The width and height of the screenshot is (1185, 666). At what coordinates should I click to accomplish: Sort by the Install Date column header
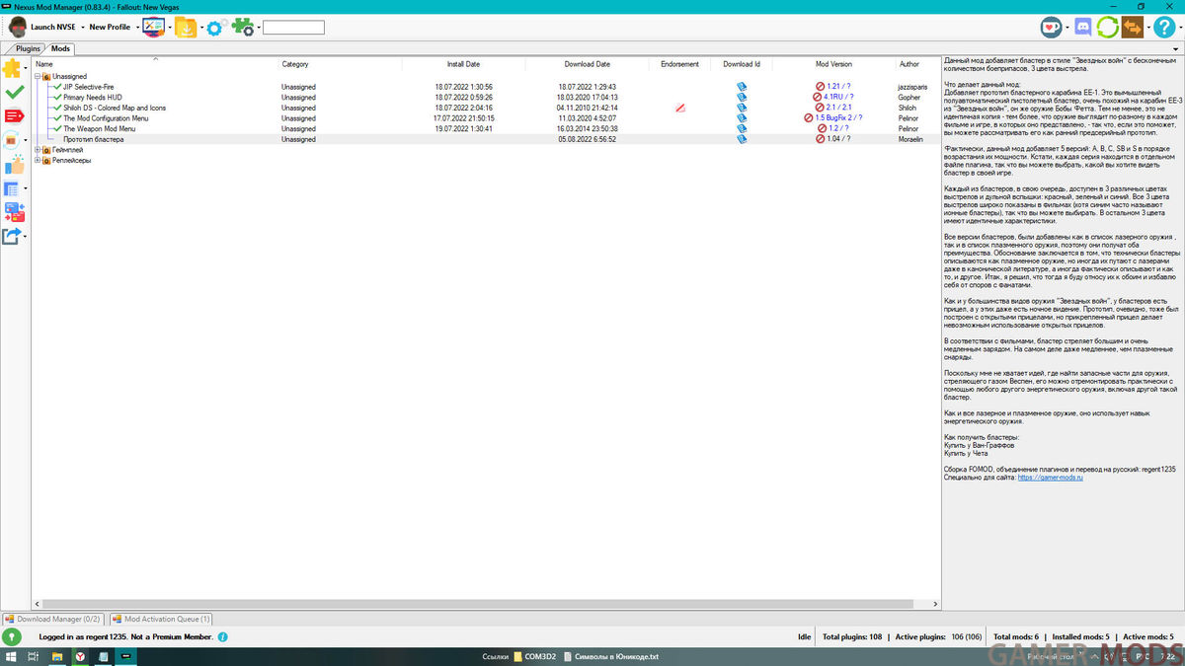tap(463, 64)
